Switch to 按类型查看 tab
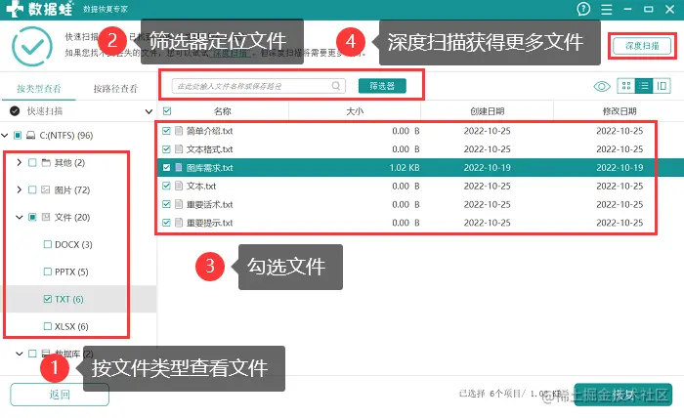684x418 pixels. pyautogui.click(x=39, y=89)
